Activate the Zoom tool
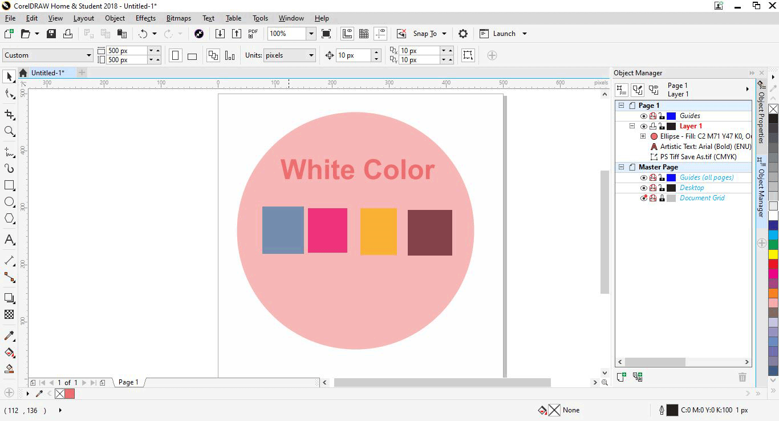 (x=9, y=132)
